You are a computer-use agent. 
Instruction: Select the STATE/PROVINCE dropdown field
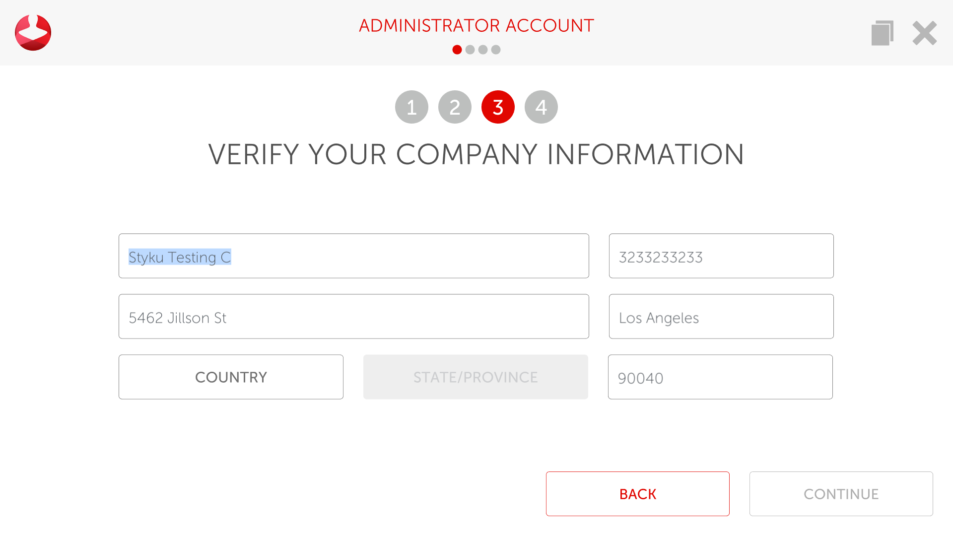pos(476,376)
